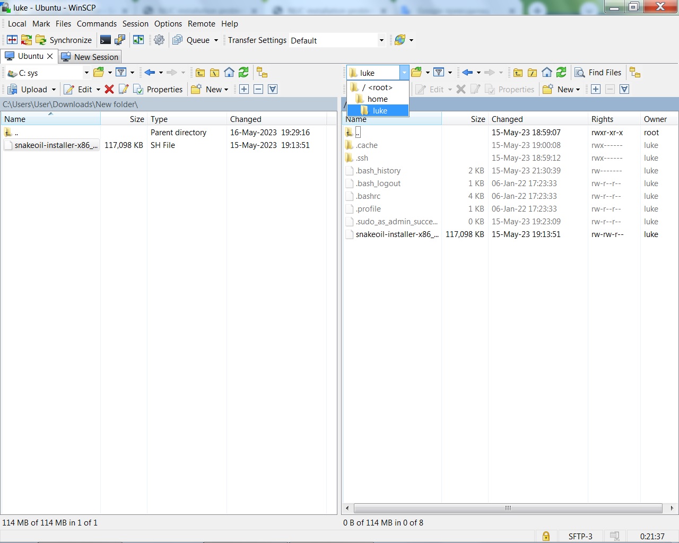The image size is (679, 543).
Task: Click remote Select Files plus icon
Action: tap(596, 89)
